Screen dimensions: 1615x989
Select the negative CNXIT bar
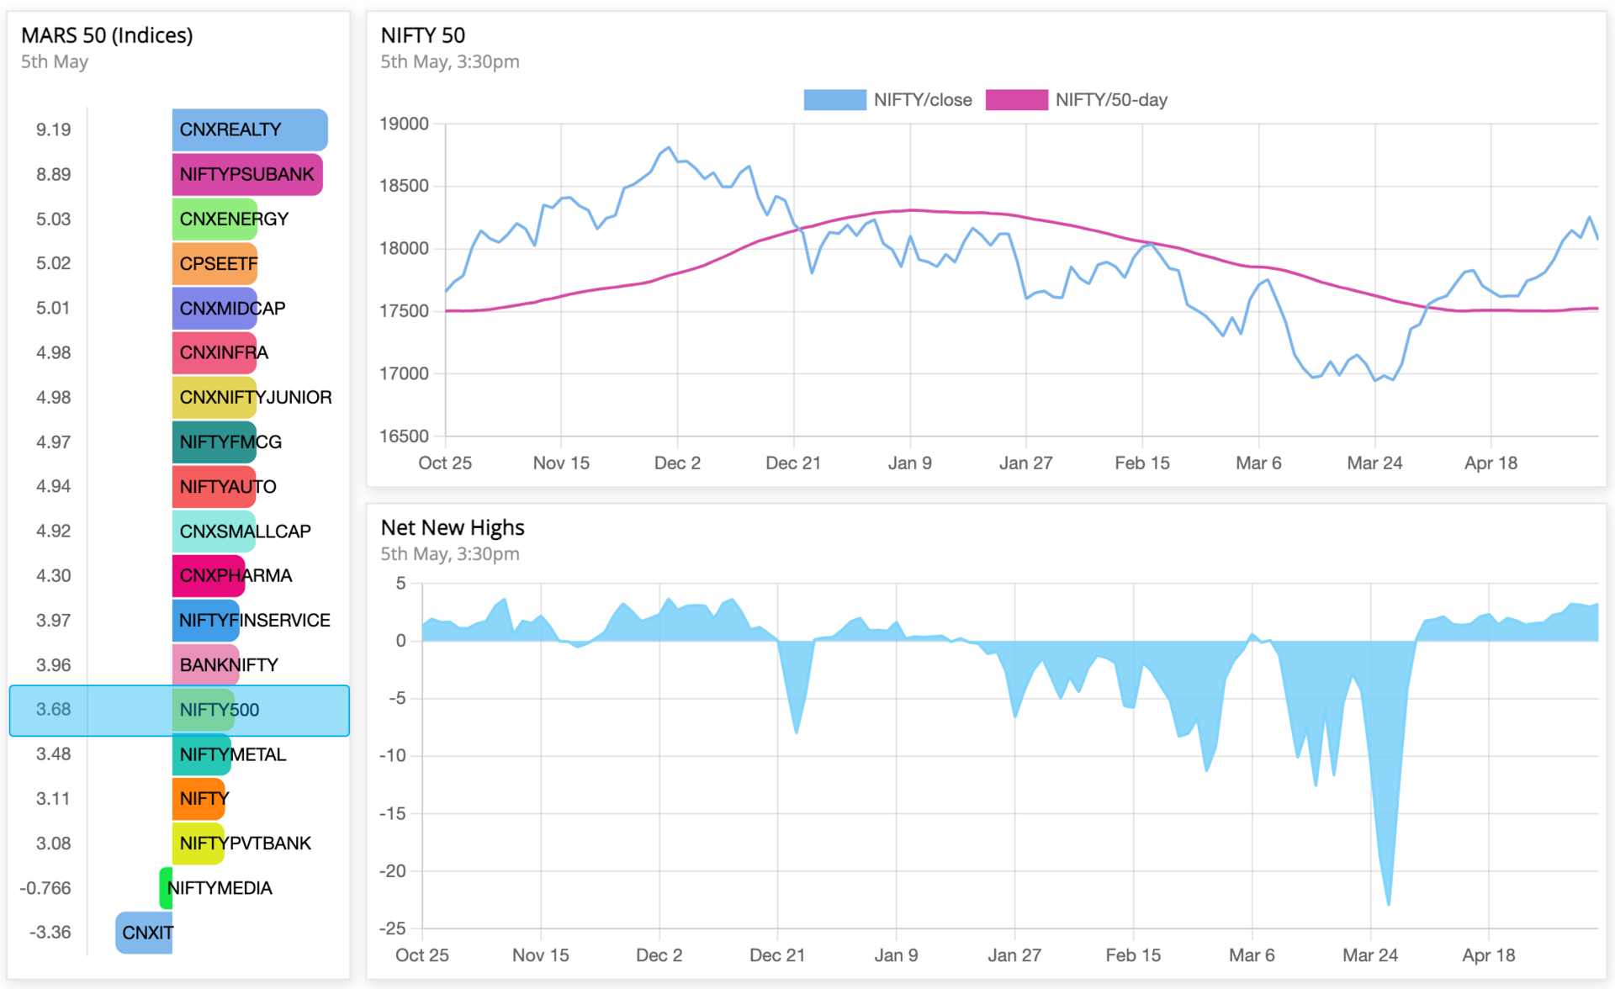pyautogui.click(x=144, y=933)
